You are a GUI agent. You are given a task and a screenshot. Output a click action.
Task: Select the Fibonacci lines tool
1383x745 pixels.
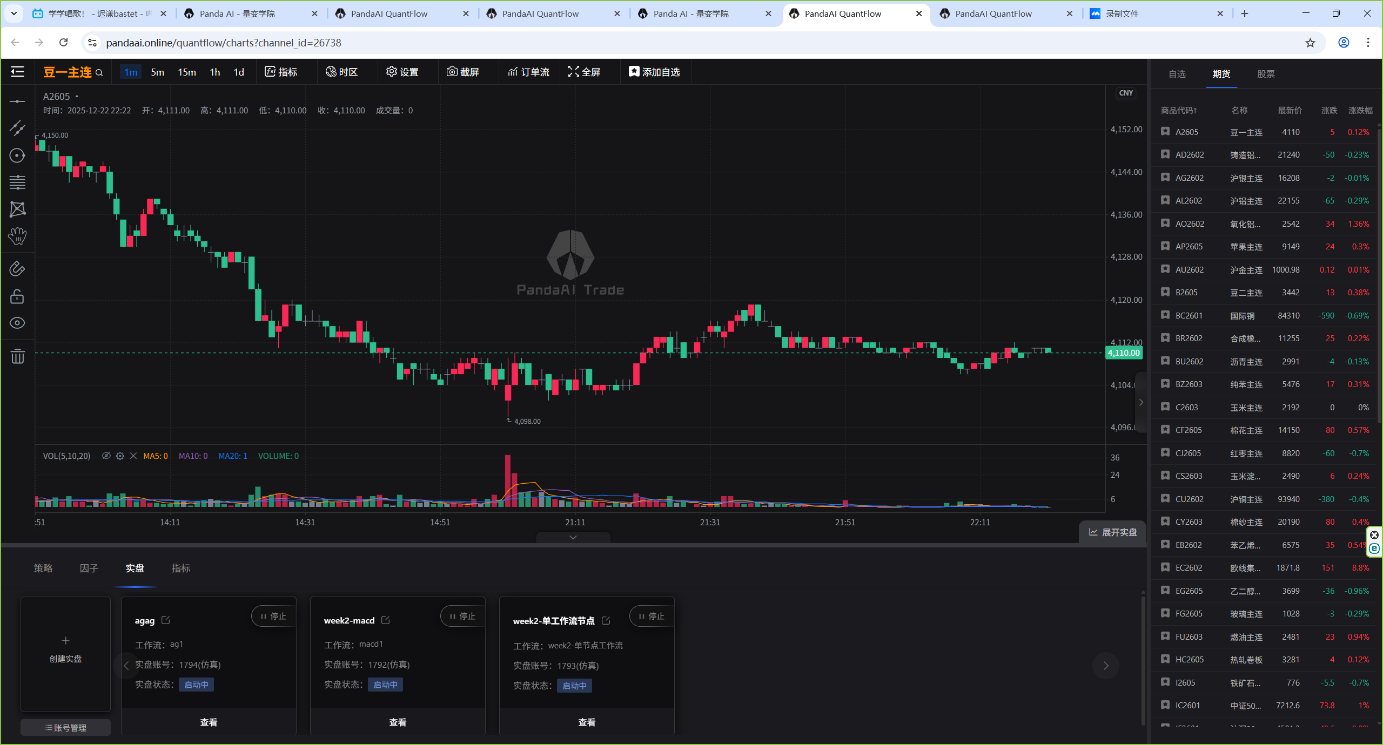pyautogui.click(x=17, y=182)
